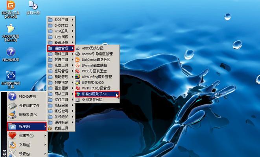Click 刷新系统 F9 in the start menu

[x=28, y=115]
